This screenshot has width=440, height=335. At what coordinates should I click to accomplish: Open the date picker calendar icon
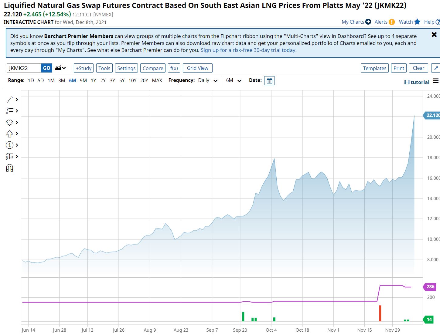269,81
